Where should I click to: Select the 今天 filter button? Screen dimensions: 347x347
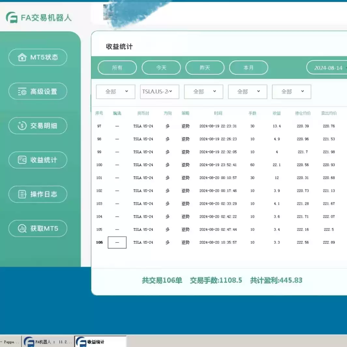click(x=161, y=67)
